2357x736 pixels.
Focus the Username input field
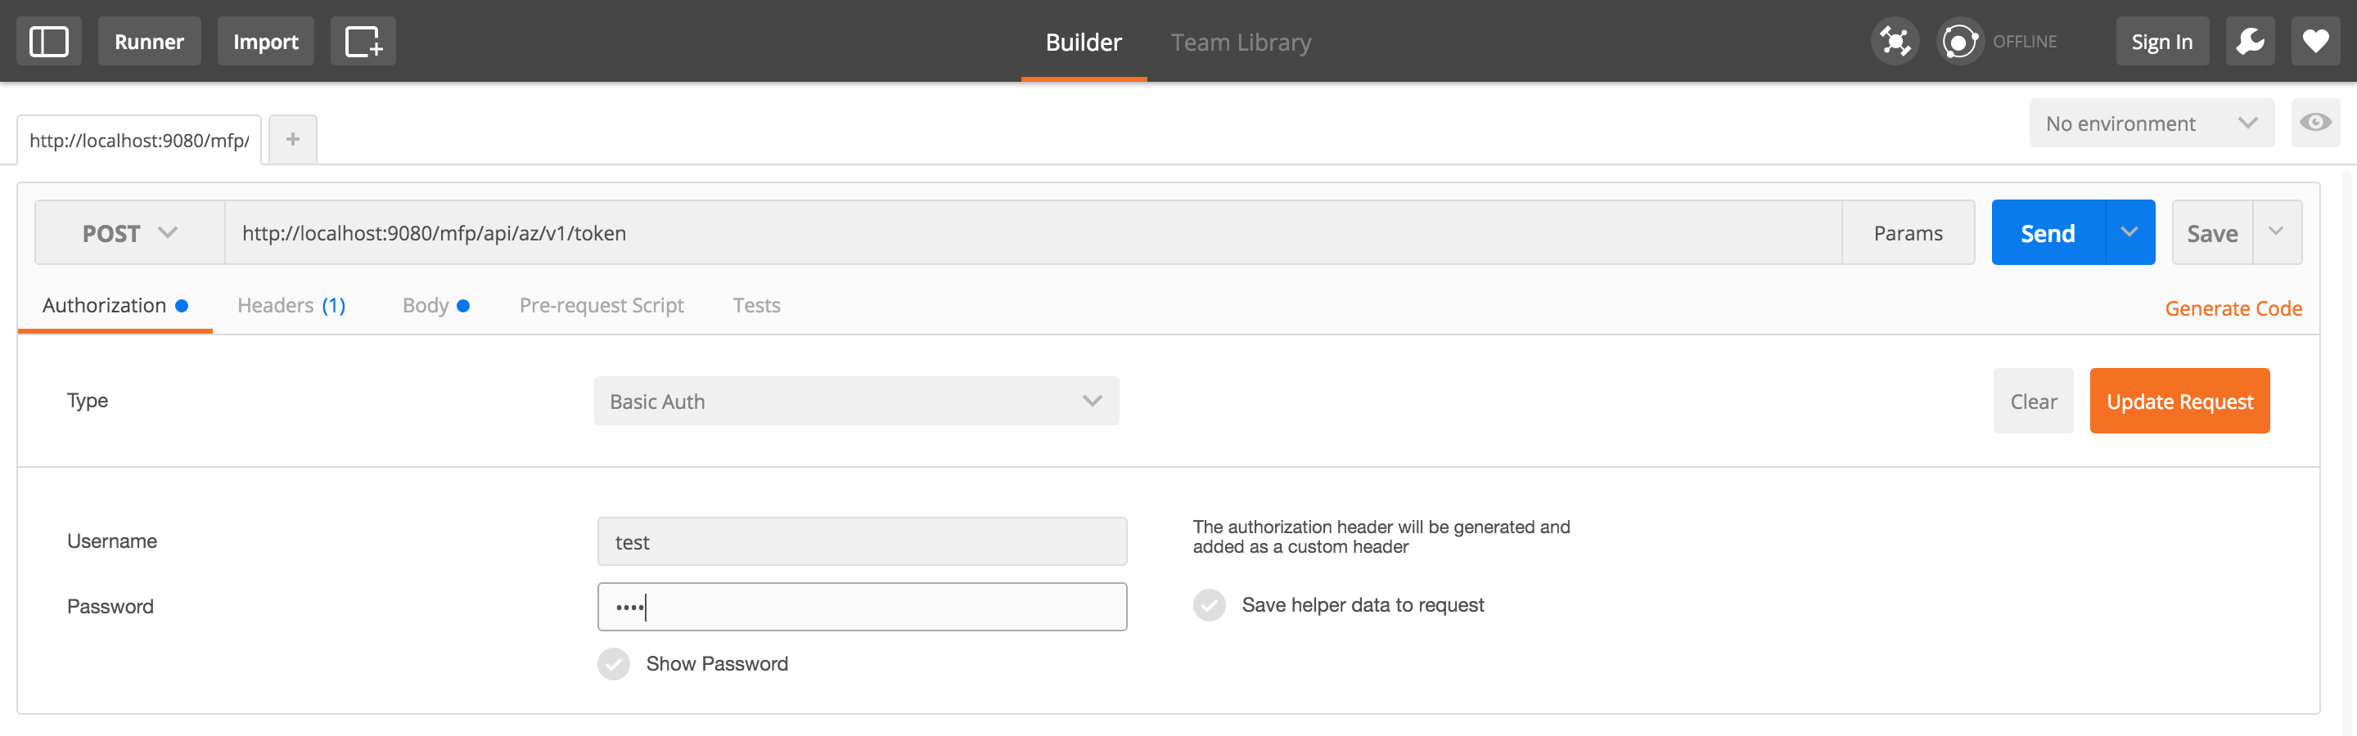tap(861, 542)
